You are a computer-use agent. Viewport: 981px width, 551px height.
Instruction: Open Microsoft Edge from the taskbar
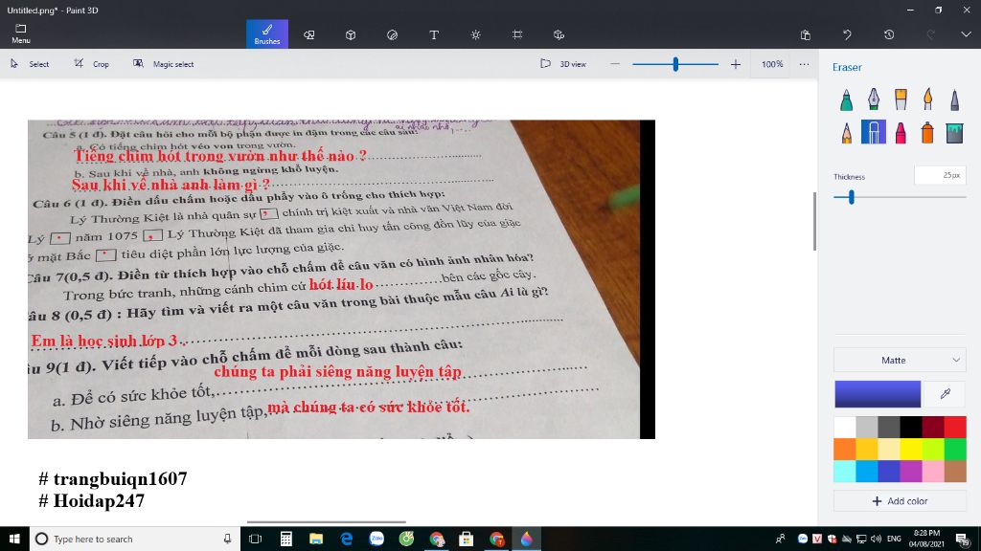click(x=346, y=539)
